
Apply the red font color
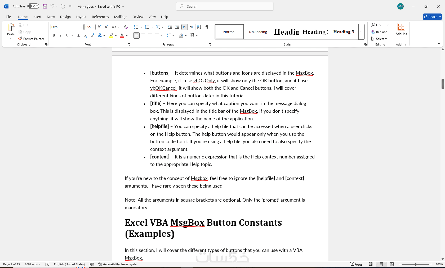[122, 35]
